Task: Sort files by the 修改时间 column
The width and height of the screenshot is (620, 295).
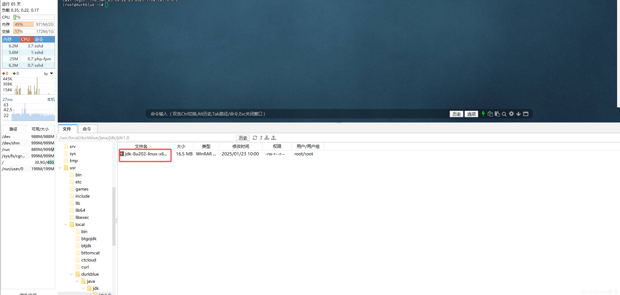Action: pos(241,146)
